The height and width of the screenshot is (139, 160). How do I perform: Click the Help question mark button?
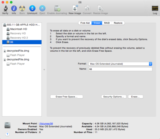[7, 134]
